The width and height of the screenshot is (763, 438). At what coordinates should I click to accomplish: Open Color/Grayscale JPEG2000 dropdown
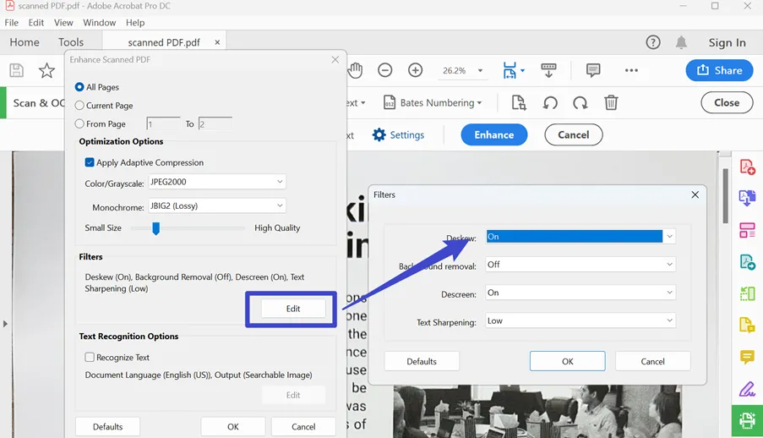pyautogui.click(x=217, y=182)
